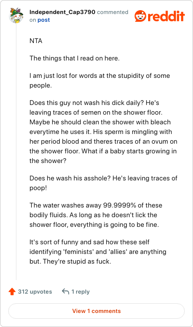Click the word "on" before the post link

click(x=33, y=20)
